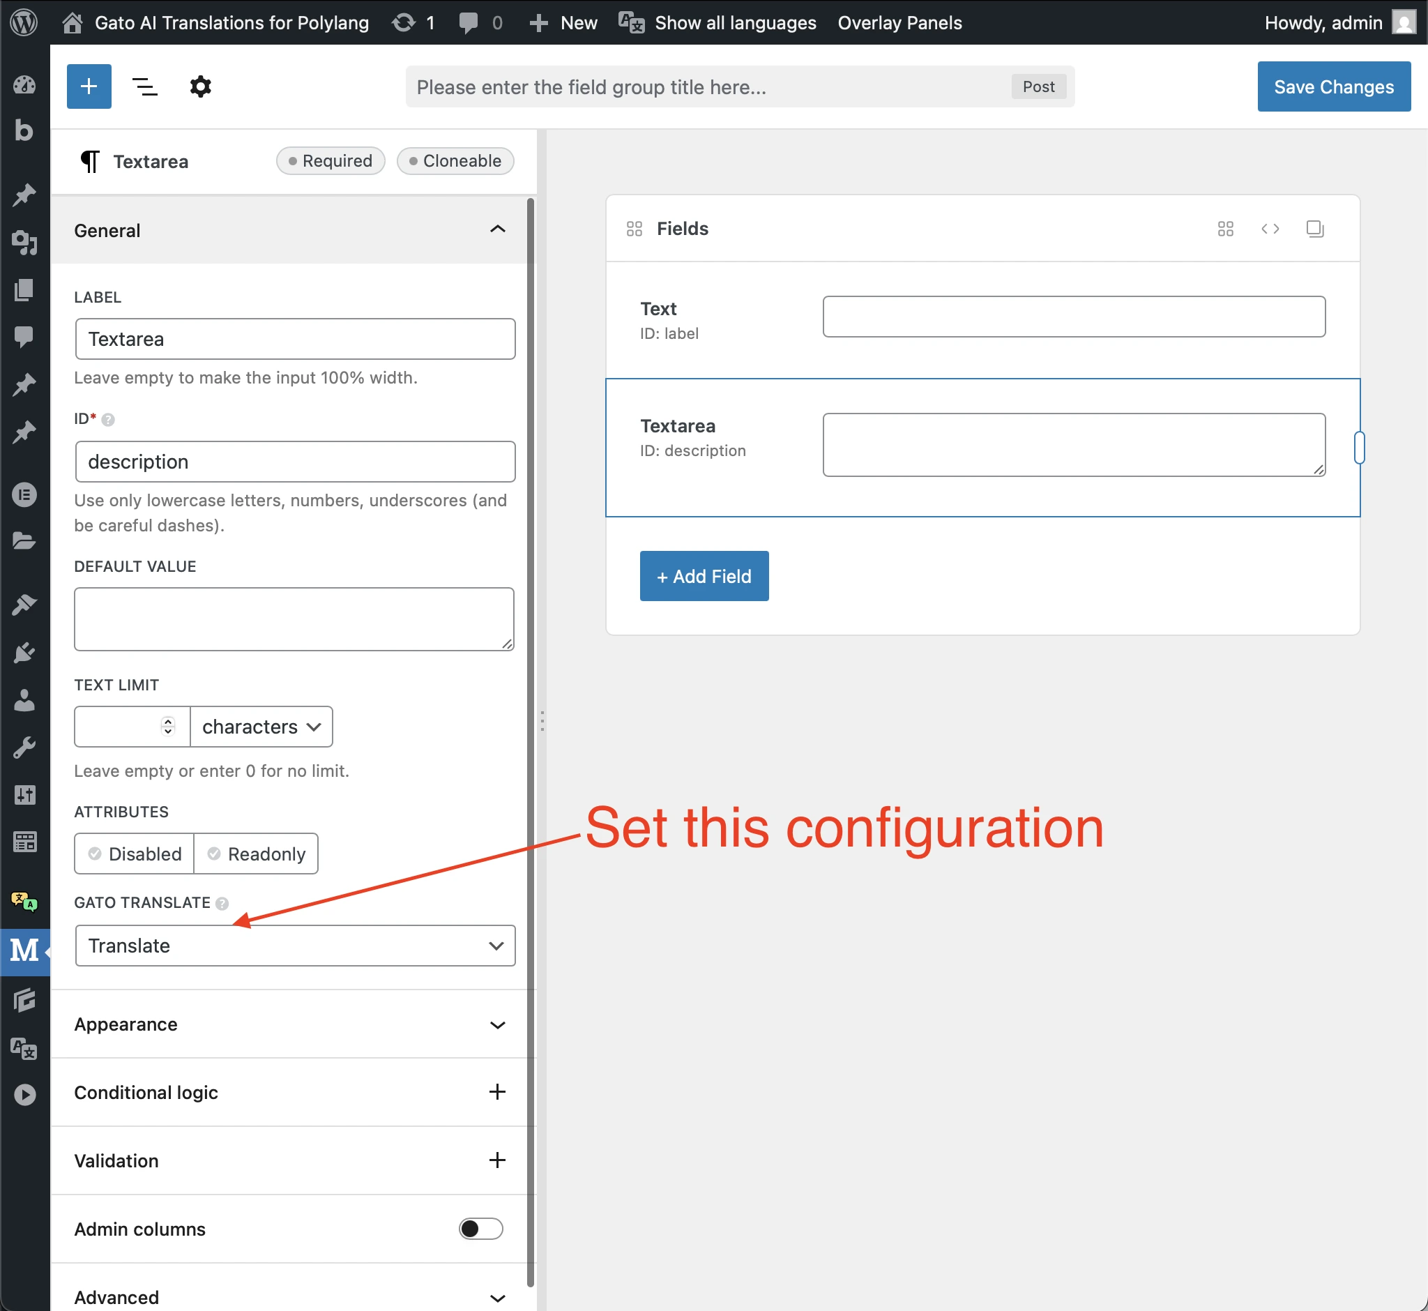Click the duplicate icon in Fields panel
1428x1311 pixels.
(1315, 229)
